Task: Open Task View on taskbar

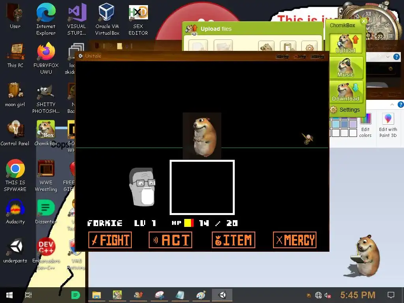Action: pos(28,295)
